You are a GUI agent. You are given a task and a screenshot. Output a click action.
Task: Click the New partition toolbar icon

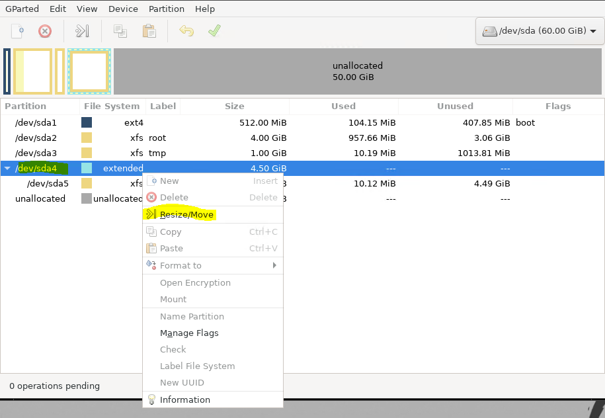tap(17, 31)
